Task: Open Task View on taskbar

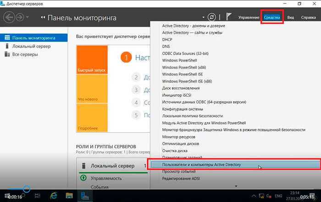Action: (x=38, y=196)
